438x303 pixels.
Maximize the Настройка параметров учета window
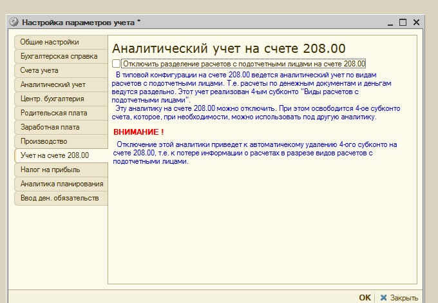(x=403, y=23)
